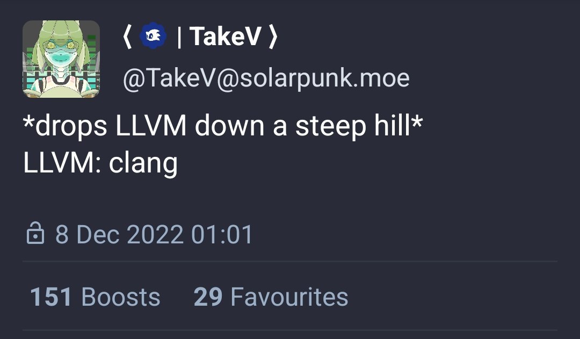Viewport: 580px width, 339px height.
Task: Click the word "Boosts"
Action: pyautogui.click(x=120, y=297)
